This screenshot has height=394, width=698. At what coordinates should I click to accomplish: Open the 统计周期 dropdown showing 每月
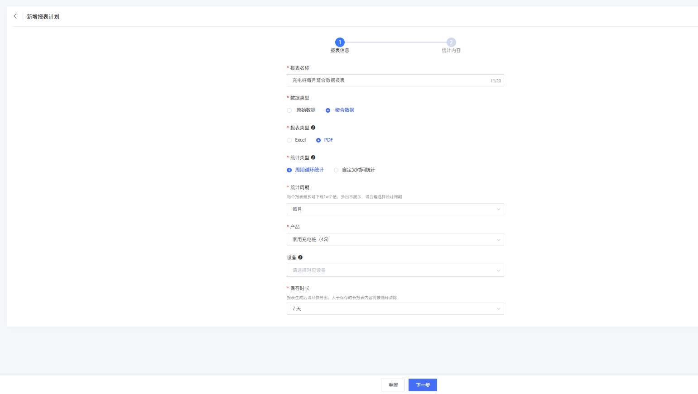coord(395,209)
